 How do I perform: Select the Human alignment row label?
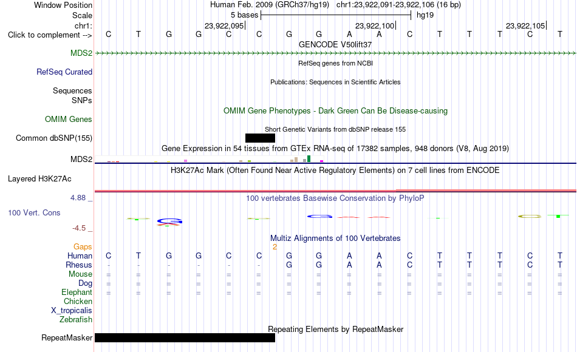pyautogui.click(x=80, y=256)
